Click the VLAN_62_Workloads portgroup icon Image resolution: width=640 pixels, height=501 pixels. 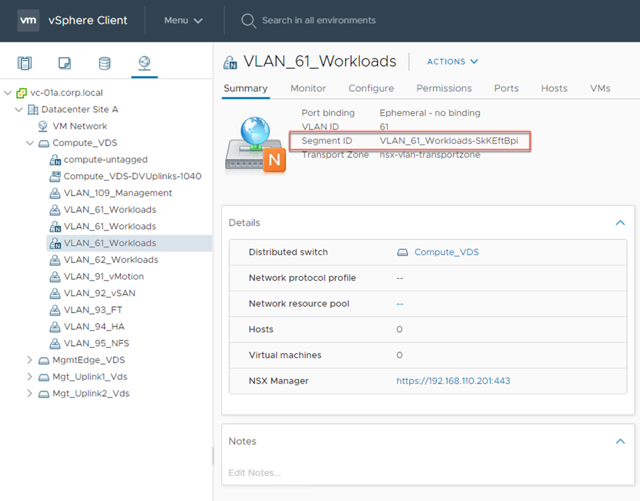[x=54, y=260]
